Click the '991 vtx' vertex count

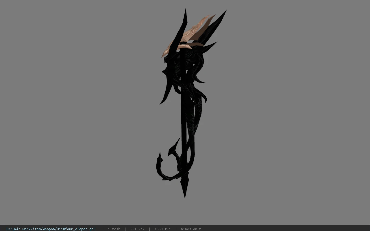(137, 229)
